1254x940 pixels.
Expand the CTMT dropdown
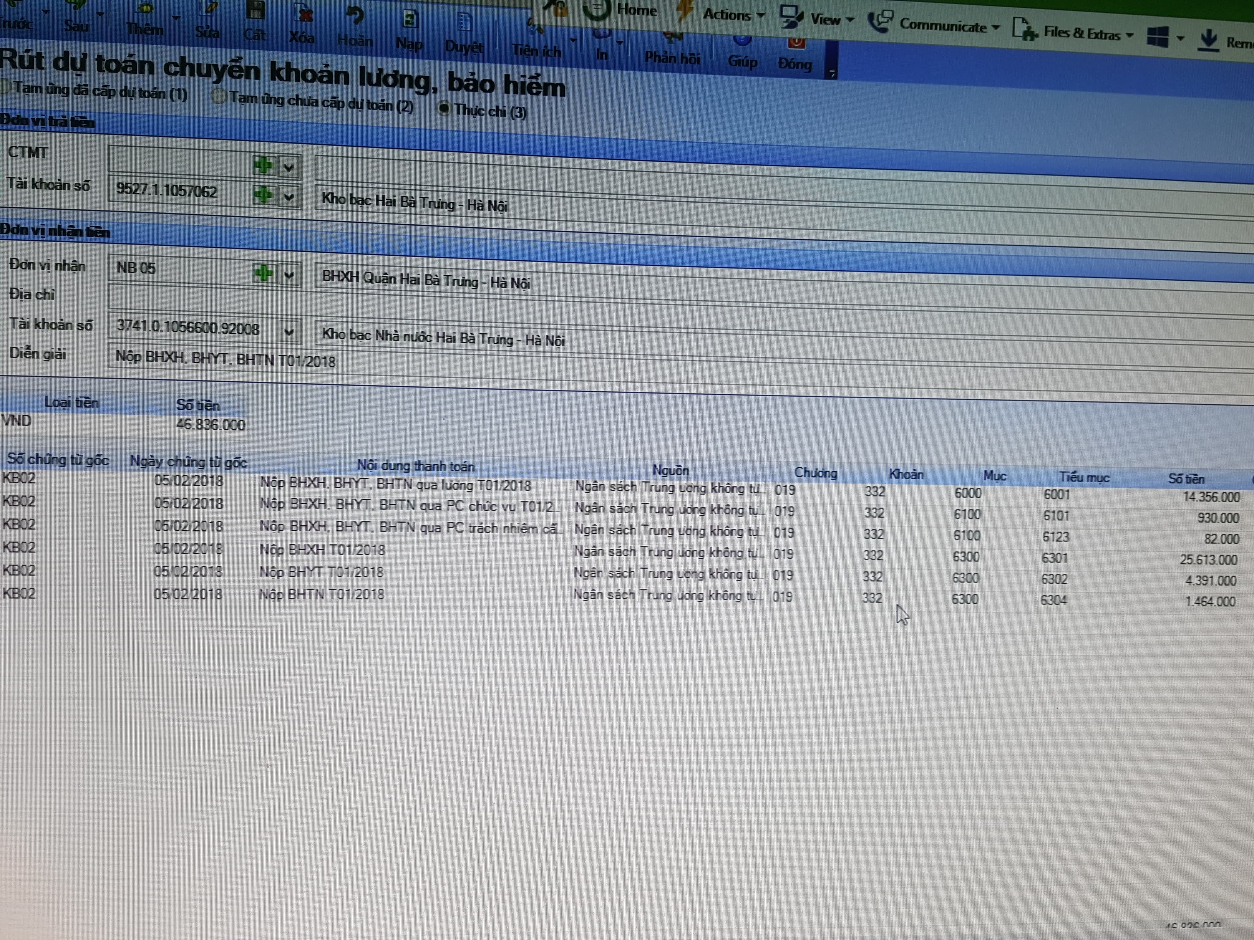pos(289,168)
